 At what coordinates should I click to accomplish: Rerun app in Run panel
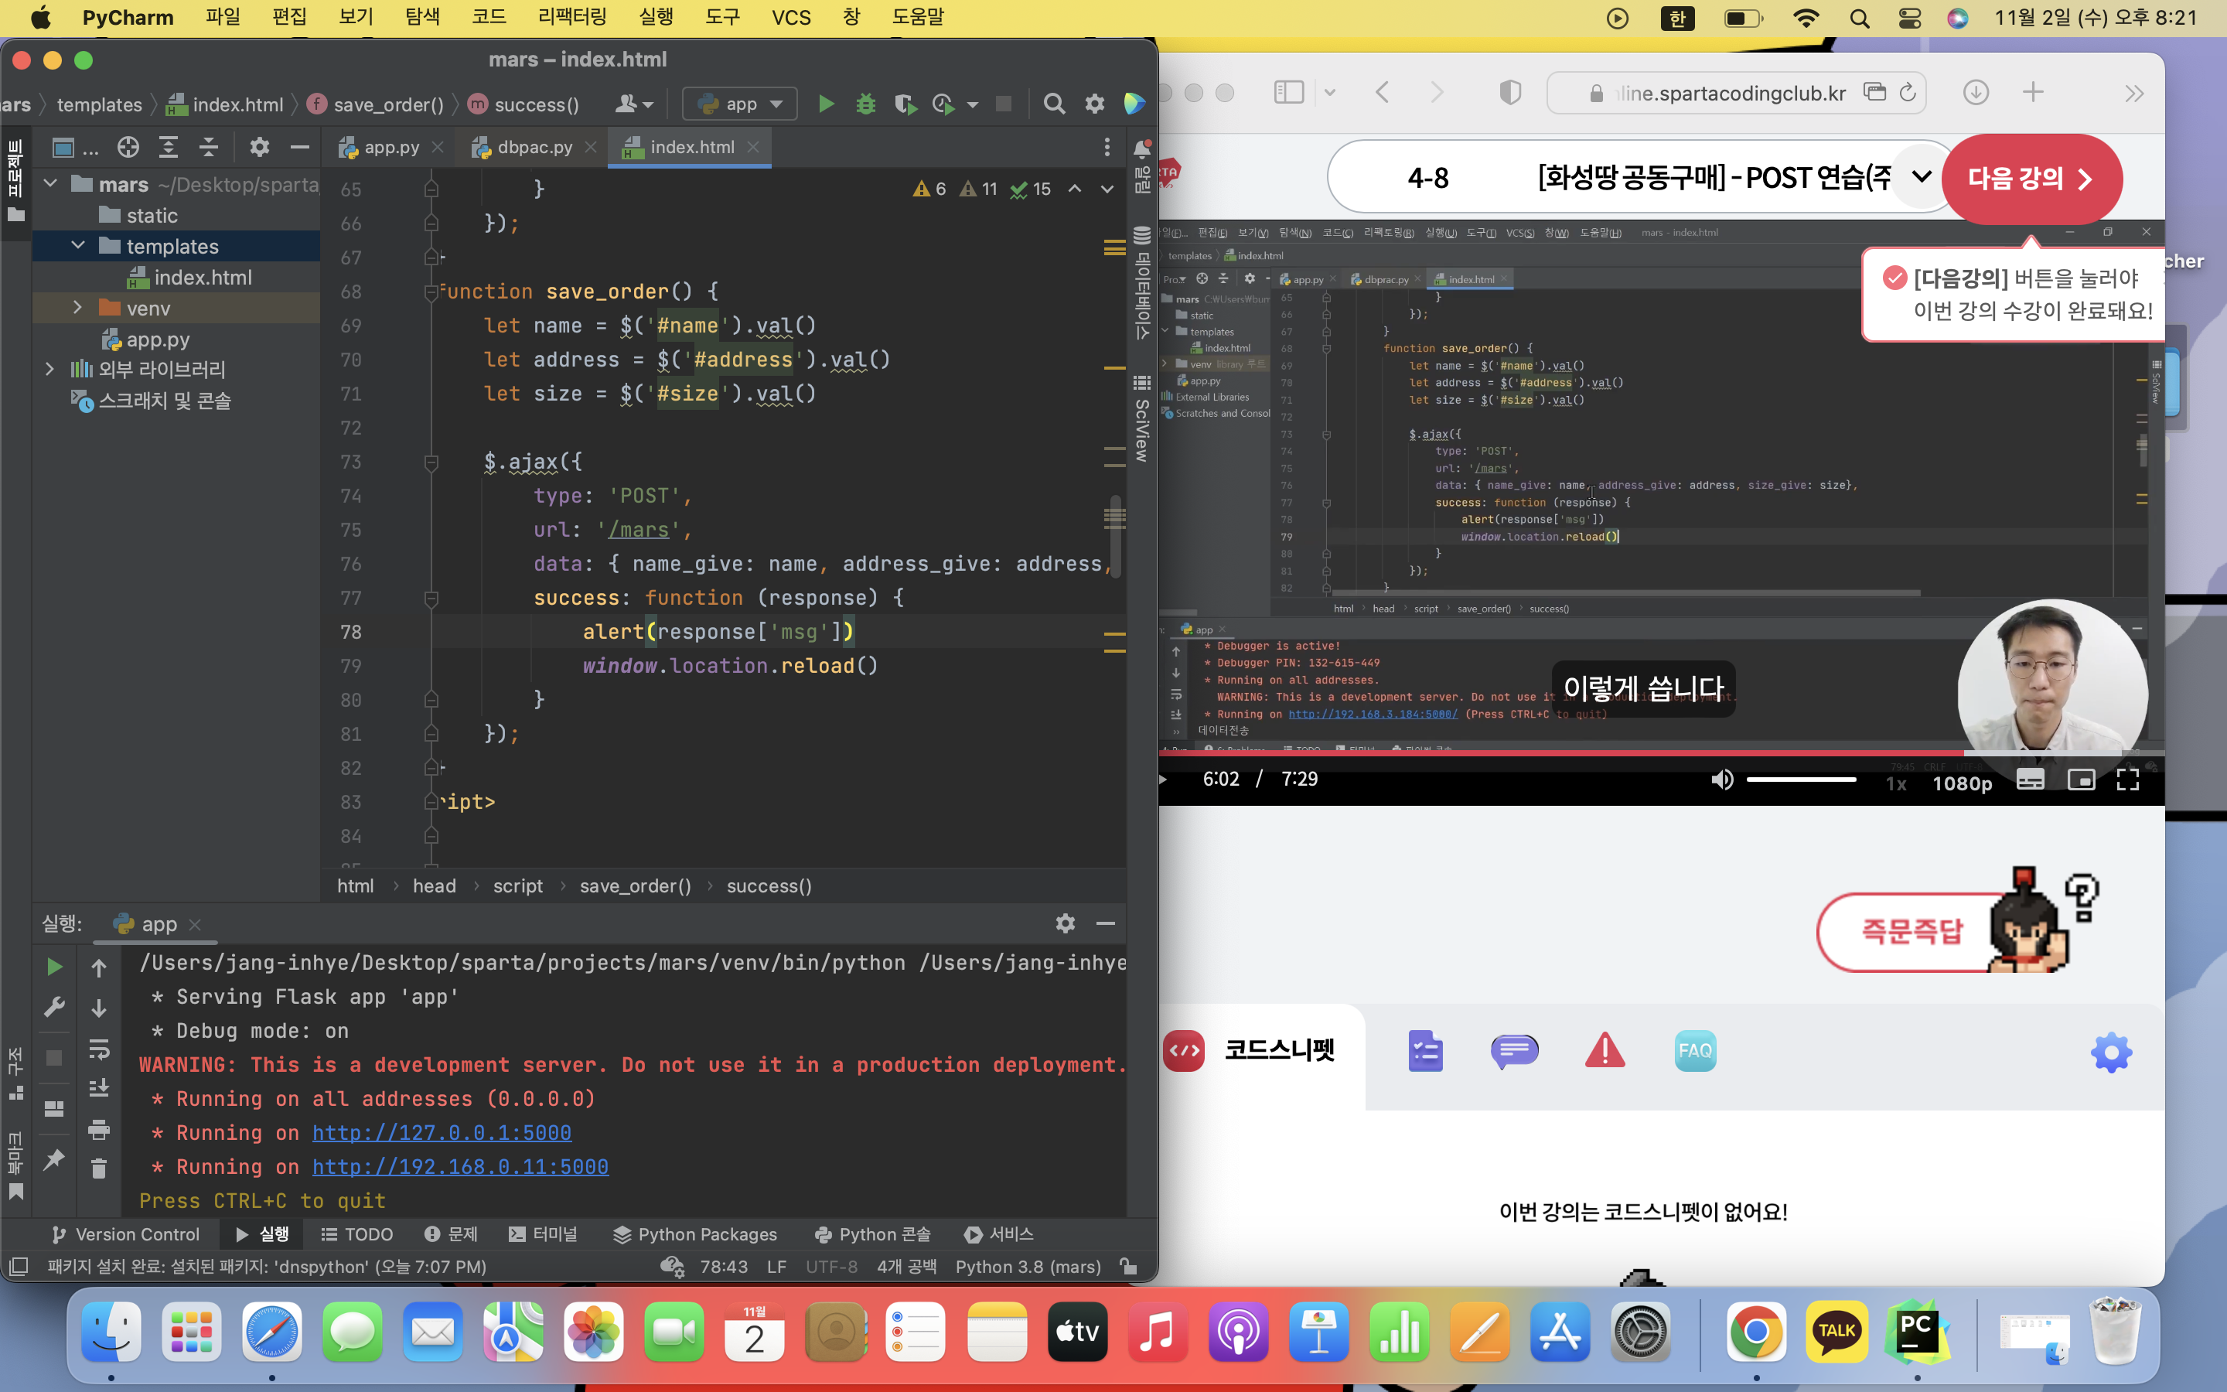click(54, 967)
